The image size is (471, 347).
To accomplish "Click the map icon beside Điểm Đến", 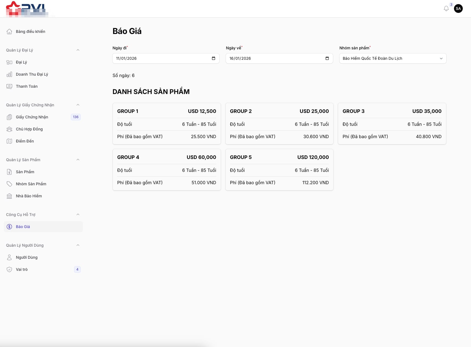I will pyautogui.click(x=9, y=141).
